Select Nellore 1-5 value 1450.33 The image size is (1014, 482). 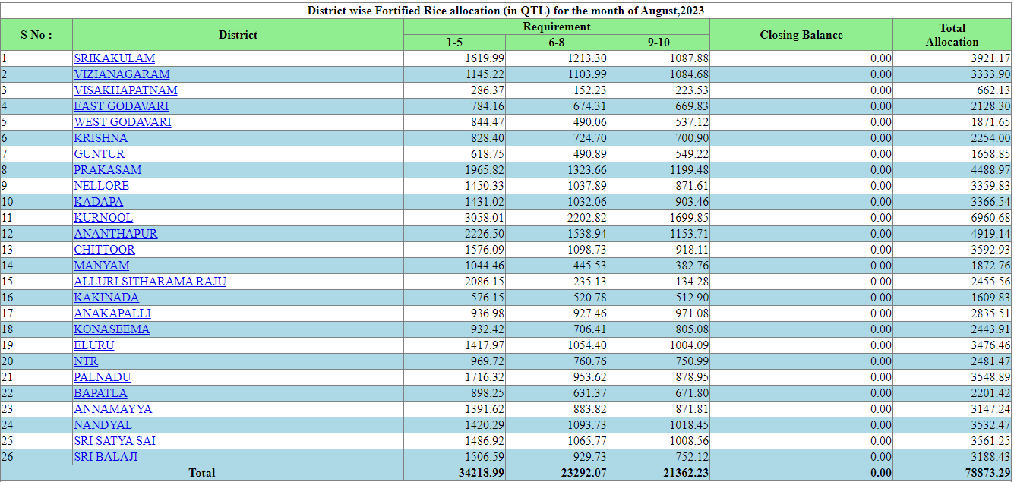(485, 186)
